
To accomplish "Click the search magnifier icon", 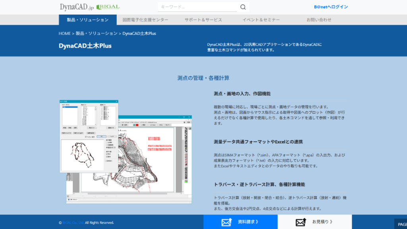I will [243, 7].
